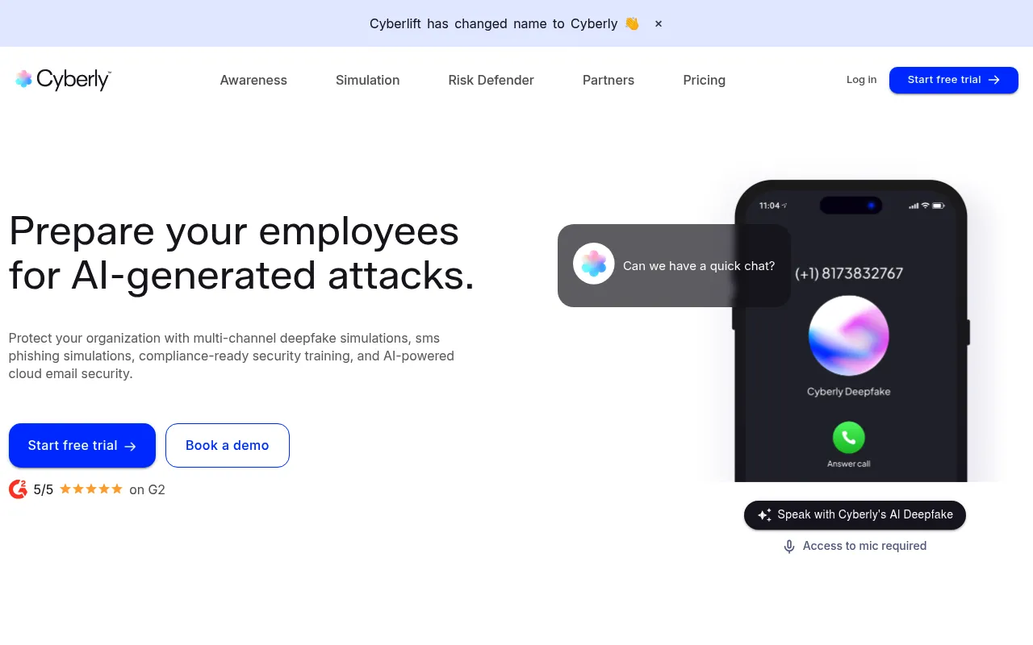The height and width of the screenshot is (645, 1033).
Task: Click Start free trial in the header
Action: [954, 80]
